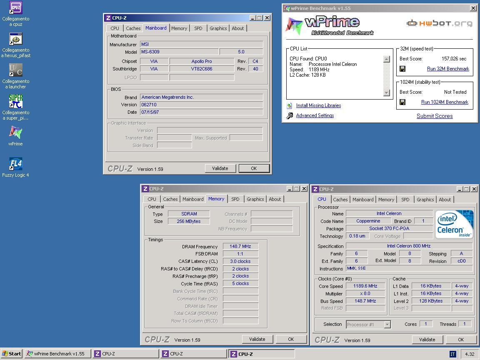480x360 pixels.
Task: Click the wPrime window title bar icon
Action: 287,8
